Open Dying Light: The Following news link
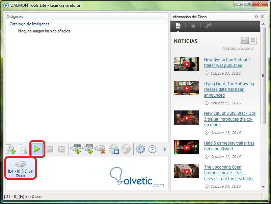Image resolution: width=271 pixels, height=204 pixels. point(229,89)
